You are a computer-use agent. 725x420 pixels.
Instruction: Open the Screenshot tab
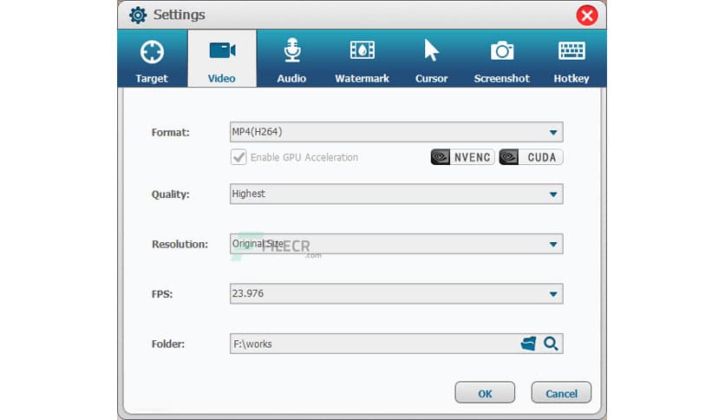pyautogui.click(x=501, y=59)
